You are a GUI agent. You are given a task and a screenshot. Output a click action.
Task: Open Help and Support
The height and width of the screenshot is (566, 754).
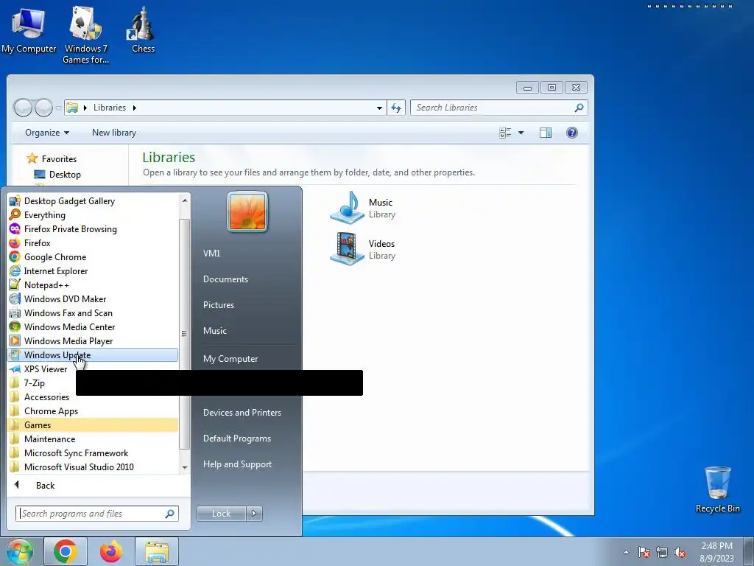pyautogui.click(x=237, y=464)
